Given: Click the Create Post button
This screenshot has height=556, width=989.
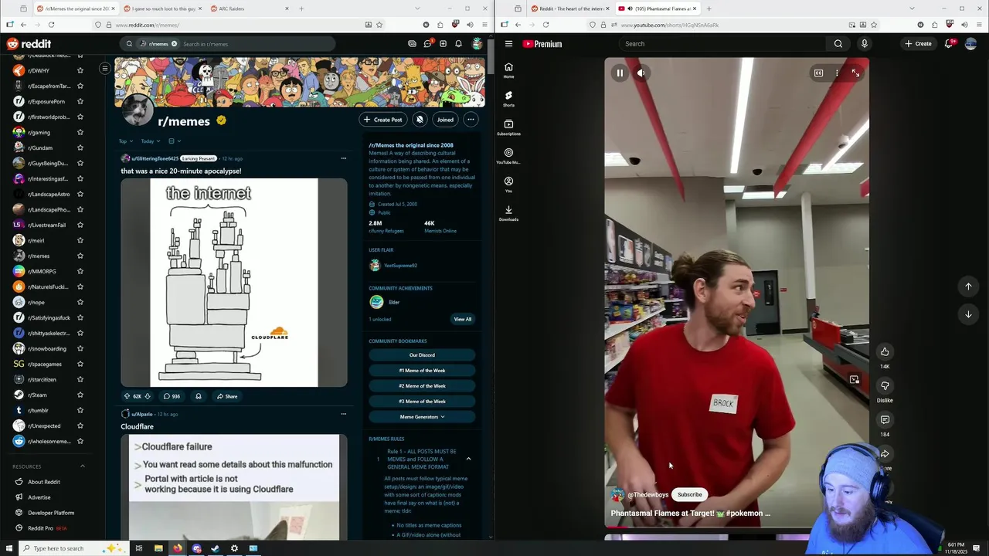Looking at the screenshot, I should [x=382, y=120].
